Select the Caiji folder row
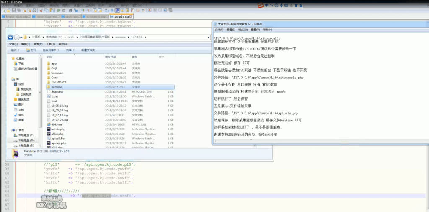The image size is (429, 212). 110,68
